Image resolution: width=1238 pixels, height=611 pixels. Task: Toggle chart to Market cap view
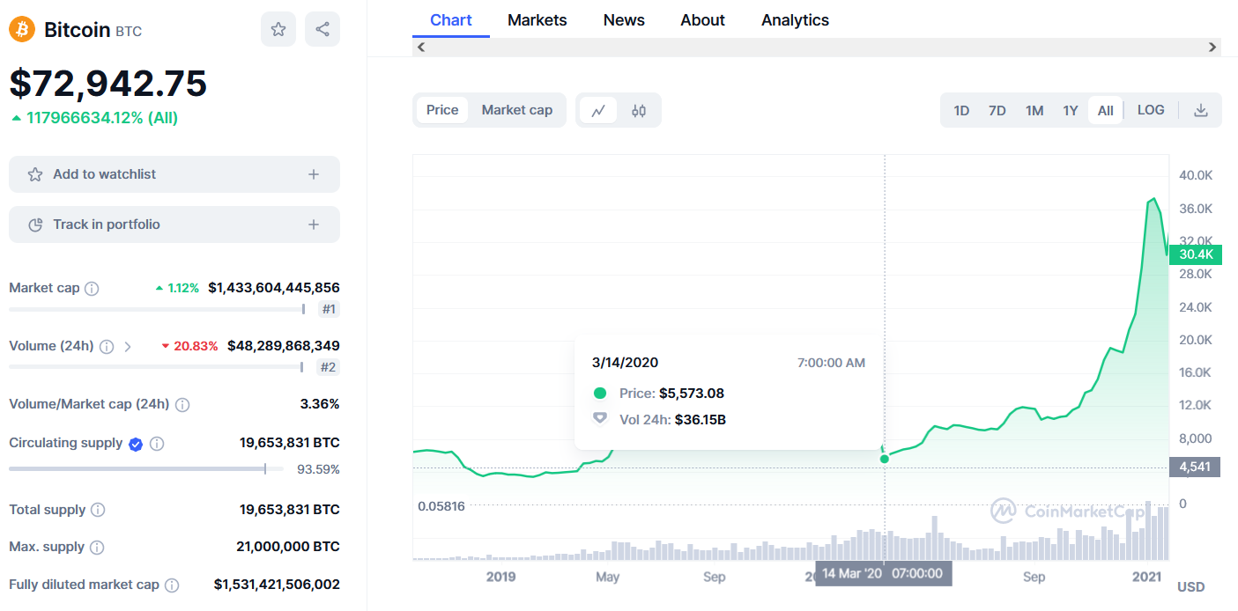tap(517, 110)
